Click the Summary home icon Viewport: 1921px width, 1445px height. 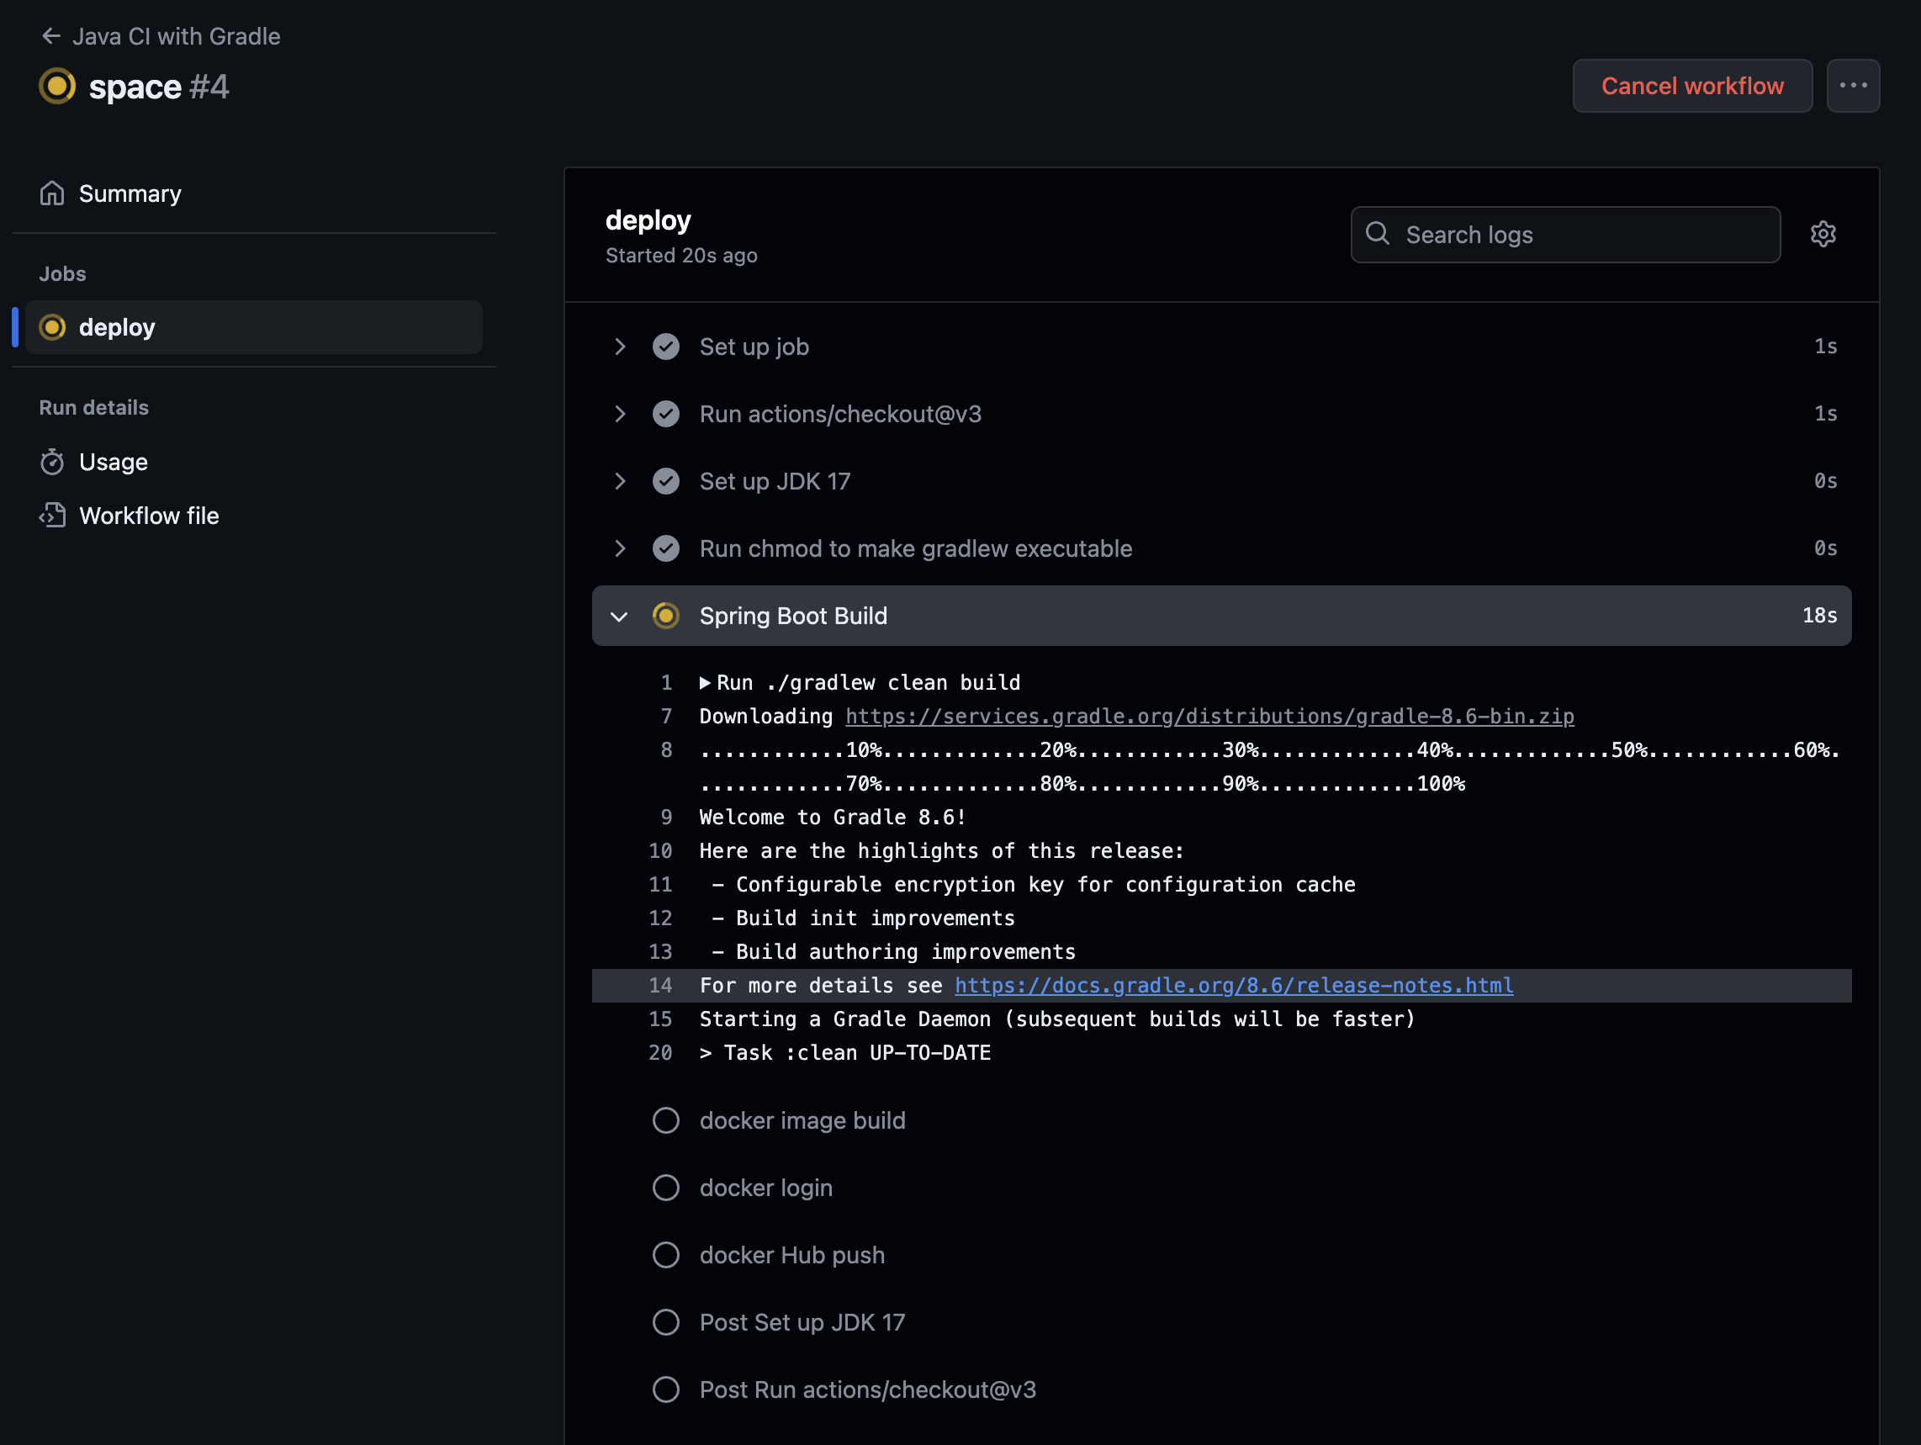point(52,193)
